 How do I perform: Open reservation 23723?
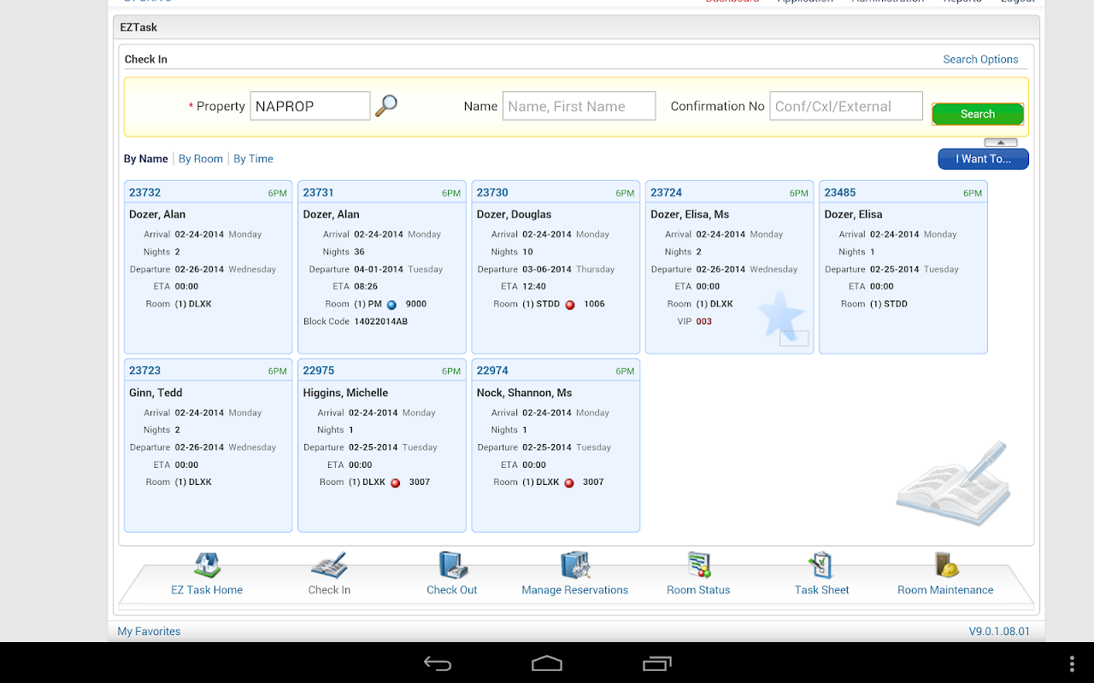click(x=144, y=371)
